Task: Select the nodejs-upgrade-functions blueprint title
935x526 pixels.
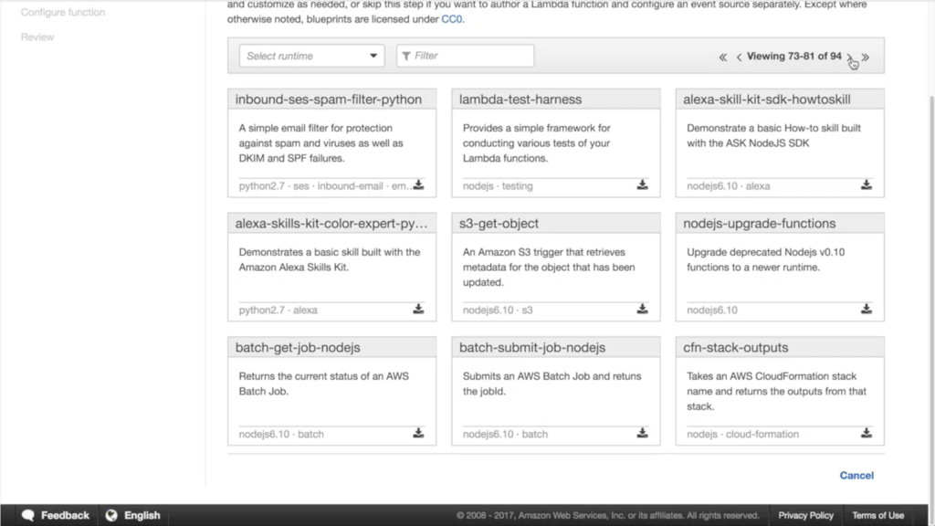Action: (759, 224)
